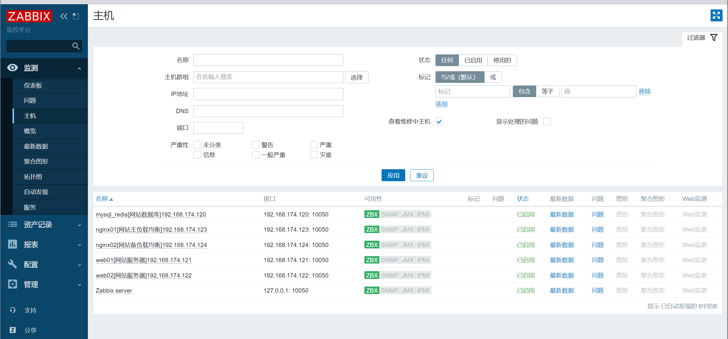Open web01 host link
728x339 pixels.
[x=144, y=260]
